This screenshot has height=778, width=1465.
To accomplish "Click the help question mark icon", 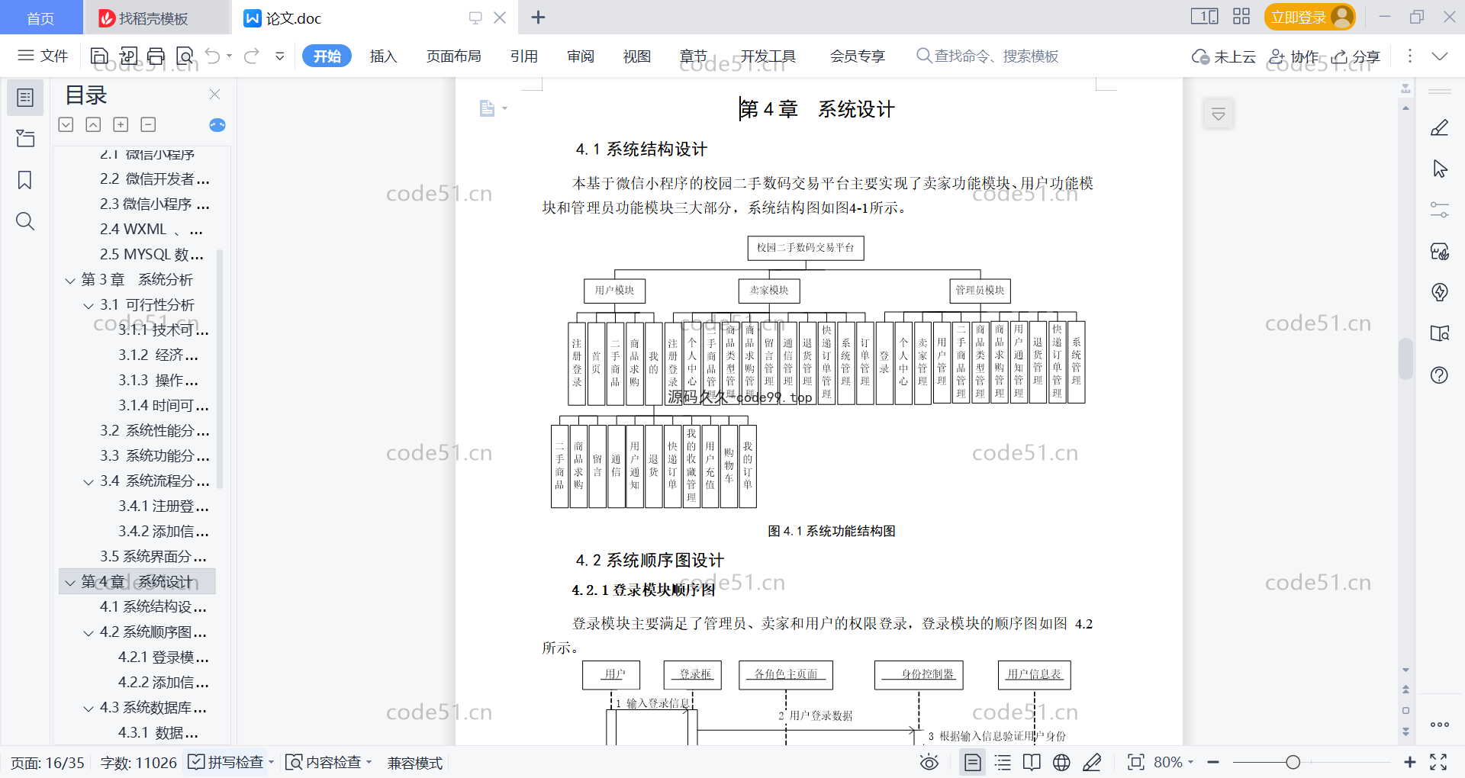I will click(x=1440, y=375).
